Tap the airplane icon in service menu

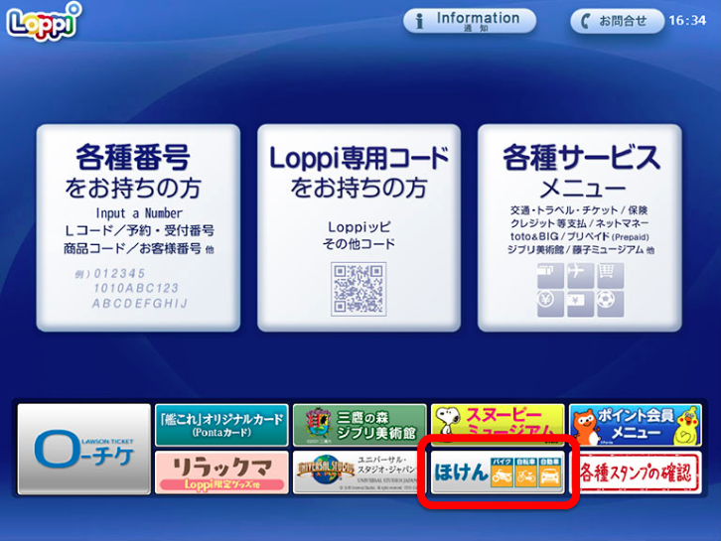580,276
